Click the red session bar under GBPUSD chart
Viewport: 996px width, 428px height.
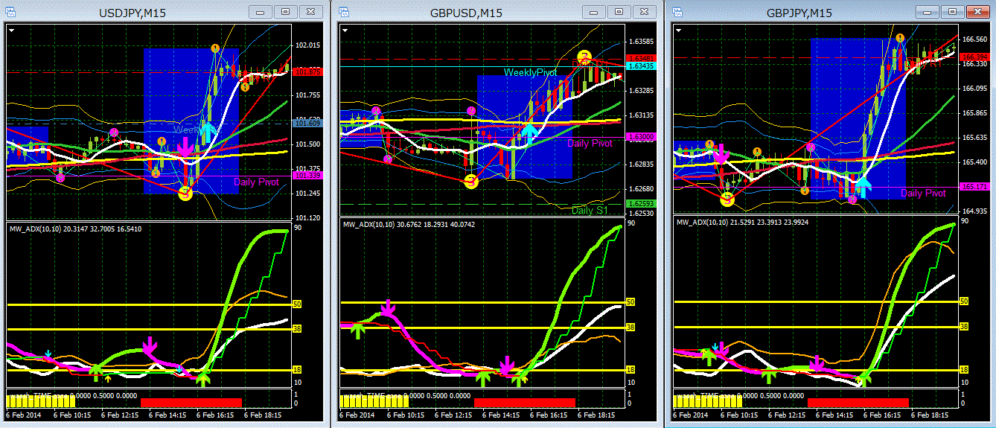[x=525, y=402]
